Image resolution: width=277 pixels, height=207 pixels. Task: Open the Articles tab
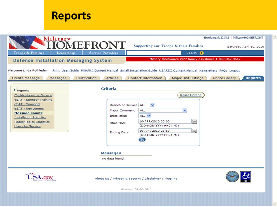coord(112,78)
